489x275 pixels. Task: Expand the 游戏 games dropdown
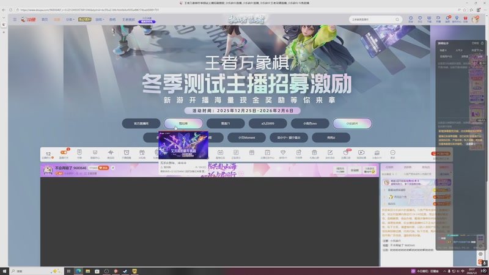tap(100, 20)
